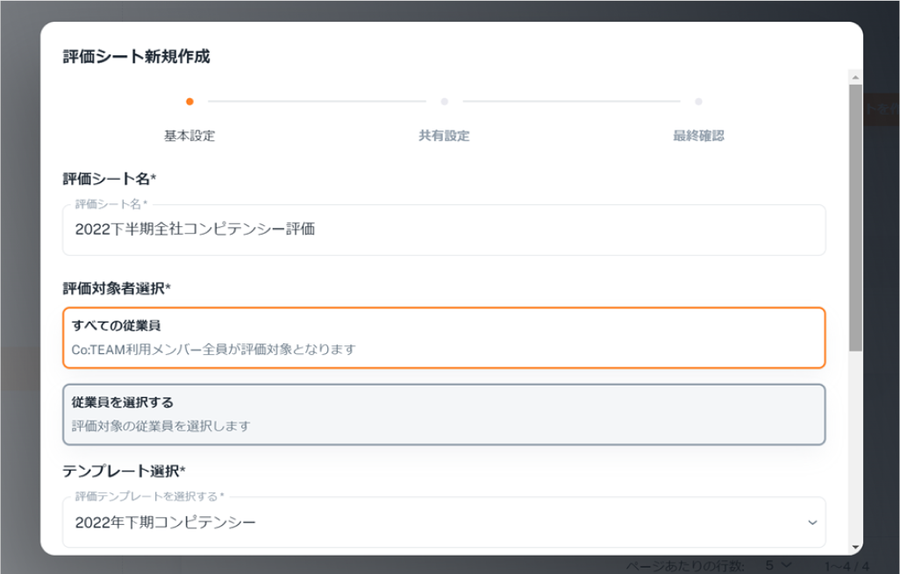This screenshot has height=574, width=900.
Task: Click the template dropdown chevron icon
Action: [811, 522]
